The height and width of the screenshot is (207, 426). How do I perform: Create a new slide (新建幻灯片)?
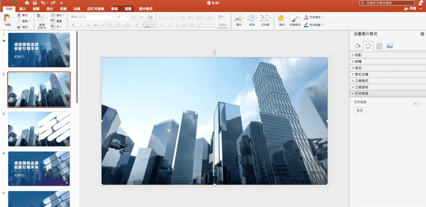41,18
